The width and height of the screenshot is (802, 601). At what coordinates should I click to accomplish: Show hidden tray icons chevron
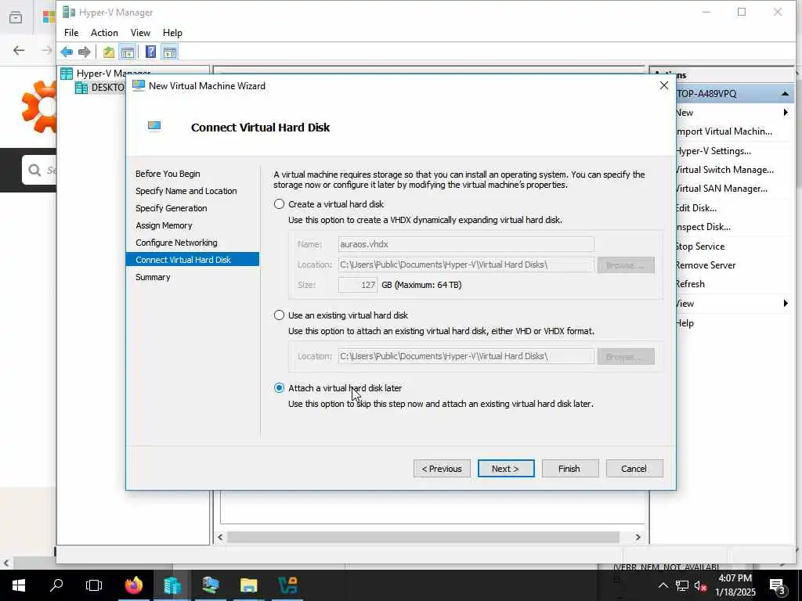tap(663, 585)
